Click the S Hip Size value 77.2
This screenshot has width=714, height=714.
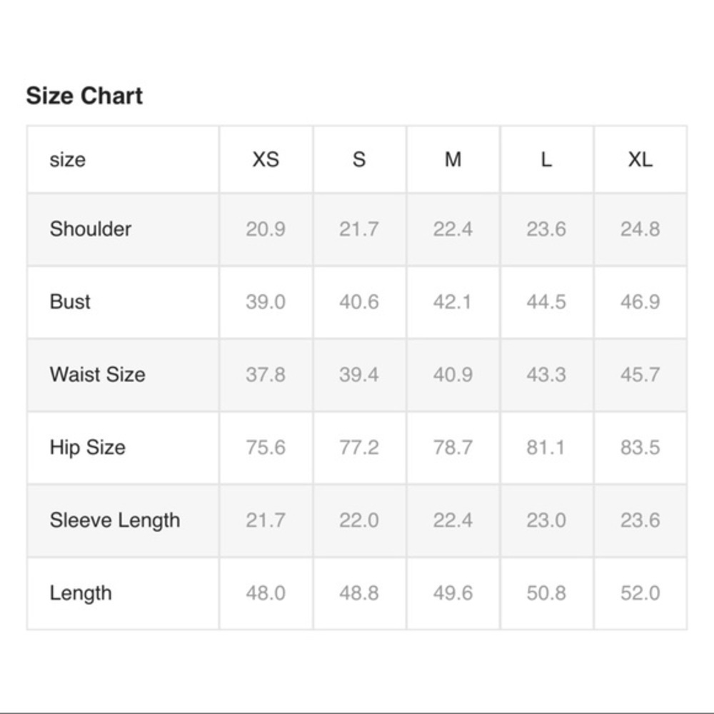(x=359, y=448)
